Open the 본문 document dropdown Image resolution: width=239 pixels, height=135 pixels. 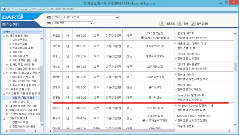(x=85, y=17)
